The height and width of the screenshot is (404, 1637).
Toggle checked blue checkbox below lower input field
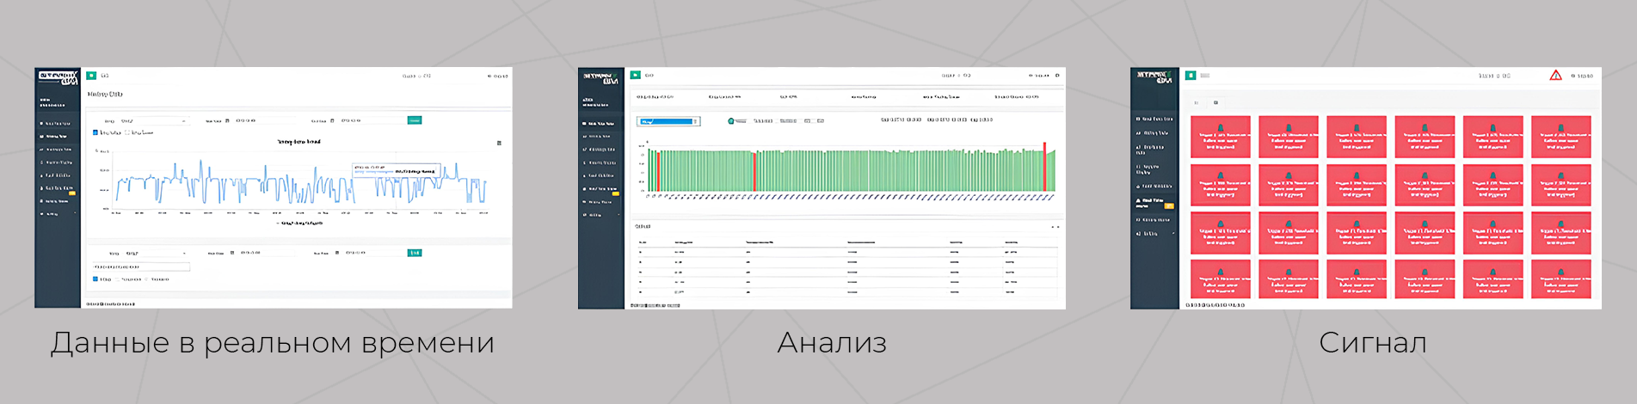pyautogui.click(x=95, y=279)
